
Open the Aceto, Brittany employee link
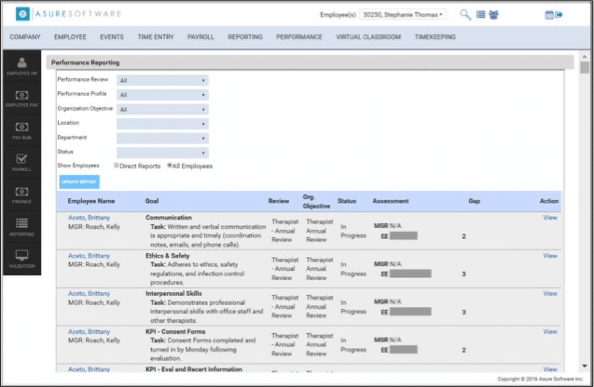click(88, 217)
